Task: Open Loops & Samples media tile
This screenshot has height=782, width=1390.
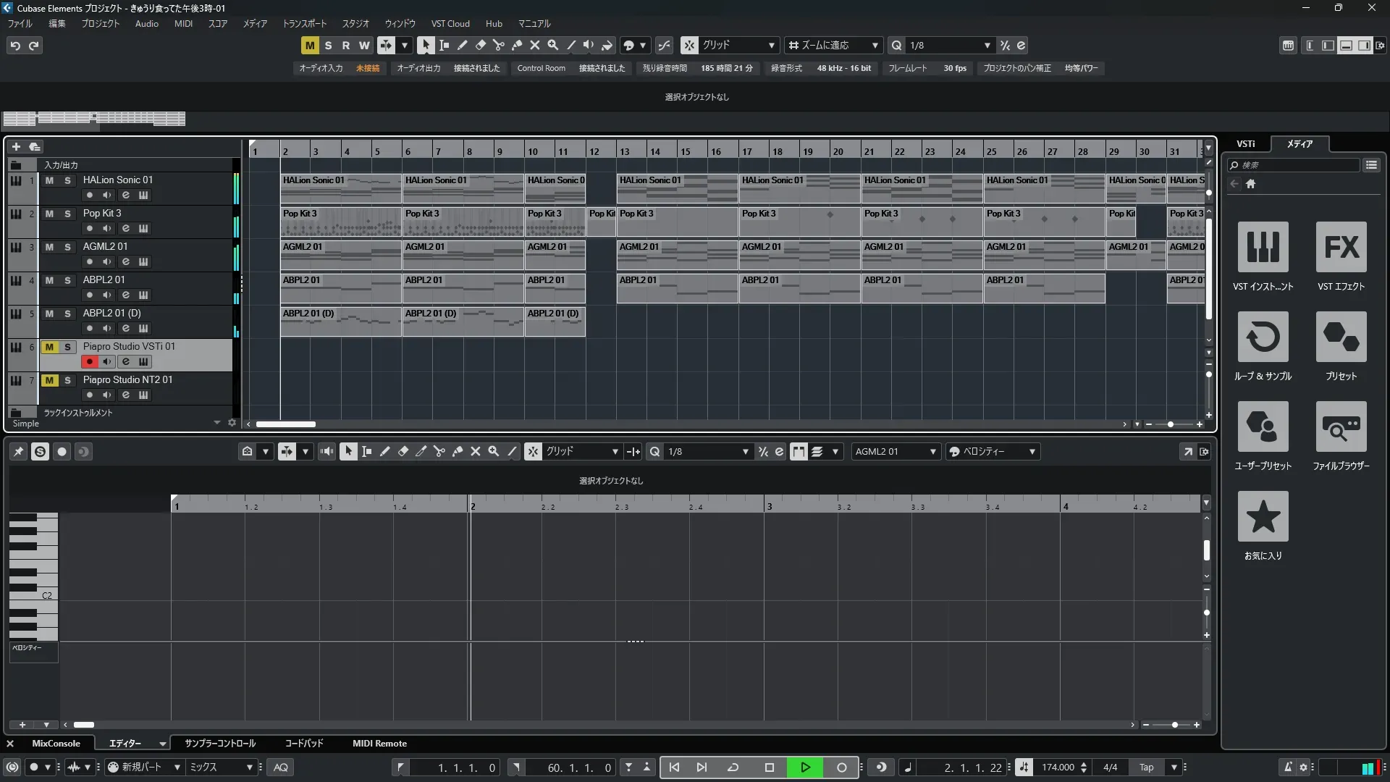Action: [1263, 337]
